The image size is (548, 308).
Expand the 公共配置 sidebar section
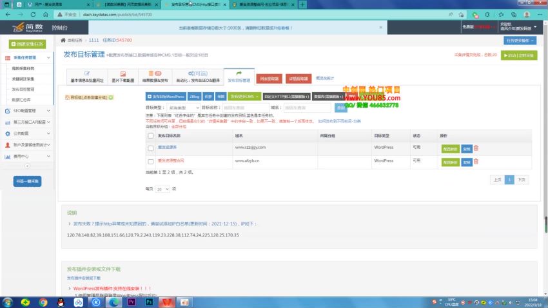click(27, 133)
